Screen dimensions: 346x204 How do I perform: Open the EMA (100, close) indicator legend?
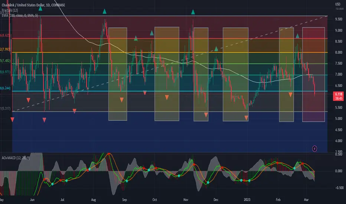click(x=20, y=16)
